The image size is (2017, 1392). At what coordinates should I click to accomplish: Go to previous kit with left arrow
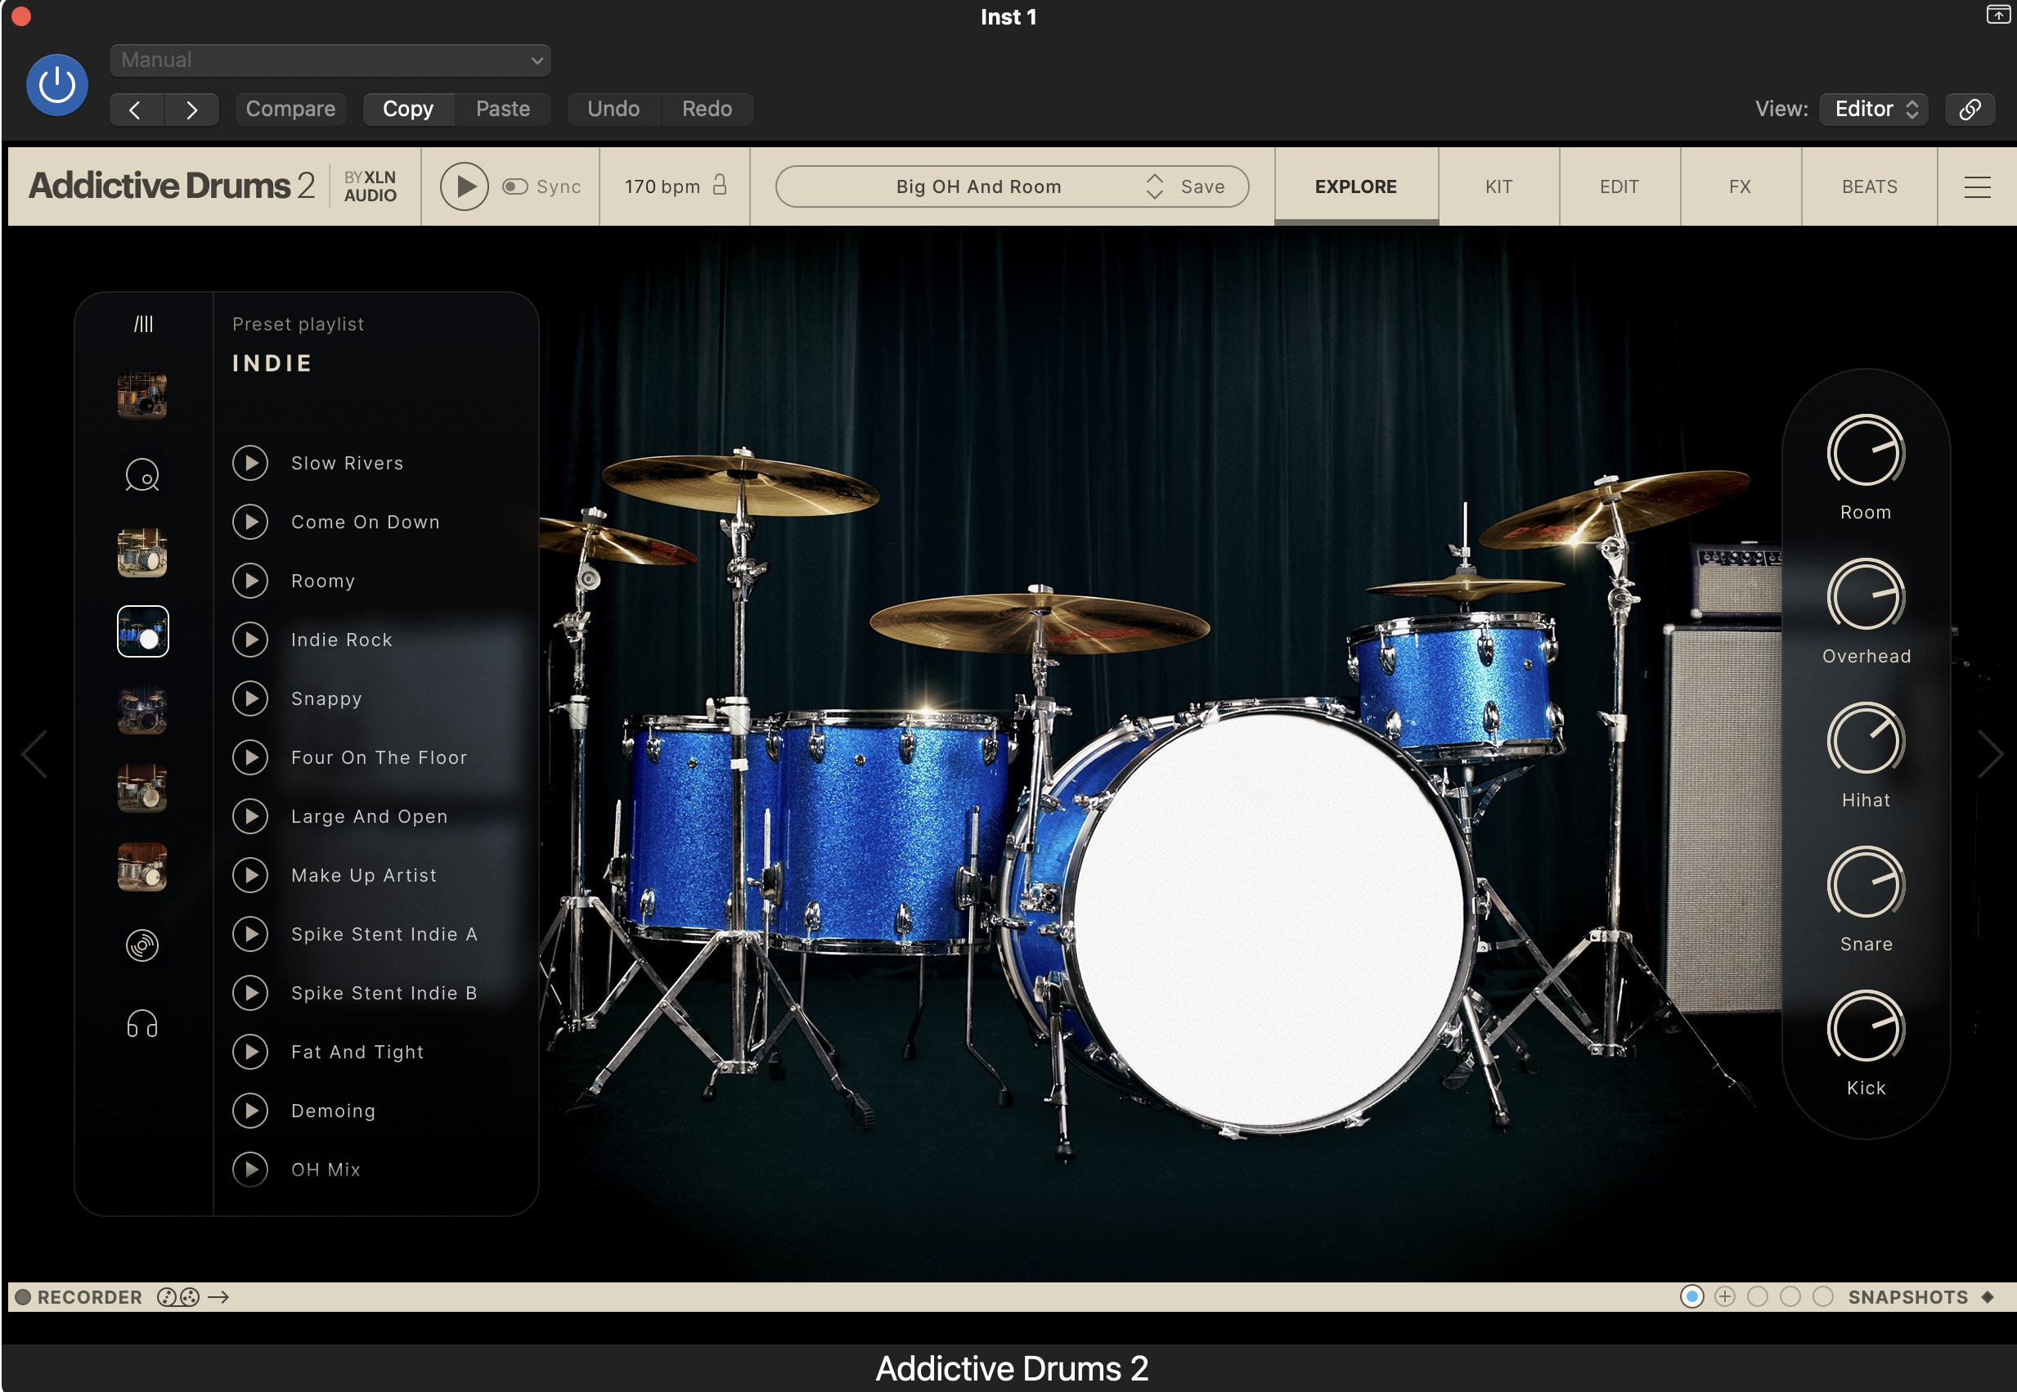tap(35, 754)
